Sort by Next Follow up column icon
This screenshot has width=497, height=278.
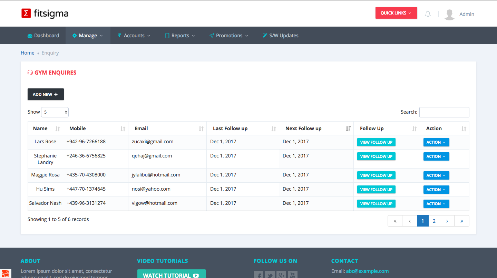coord(348,129)
